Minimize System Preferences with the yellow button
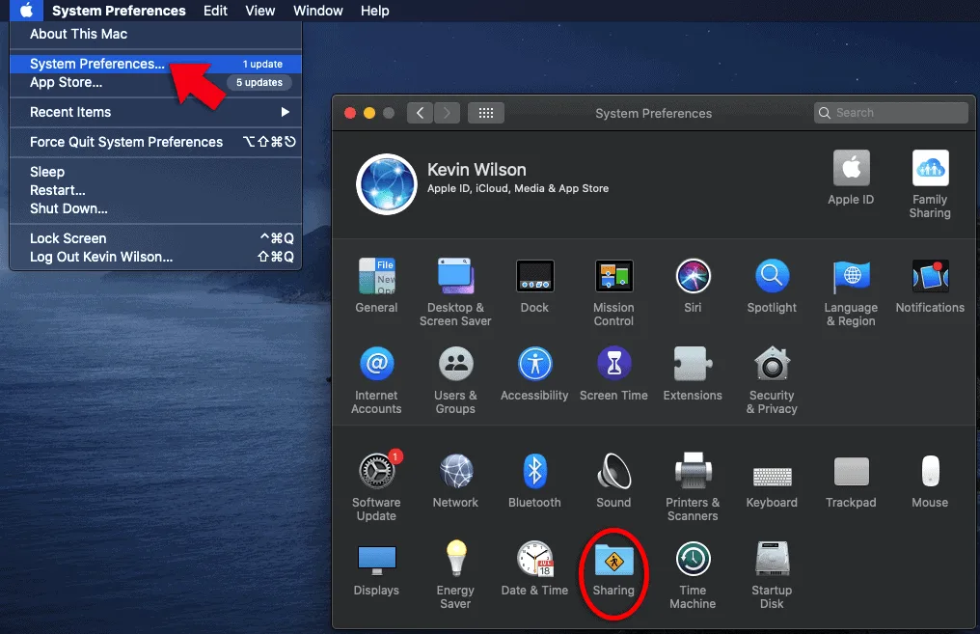 click(x=369, y=113)
